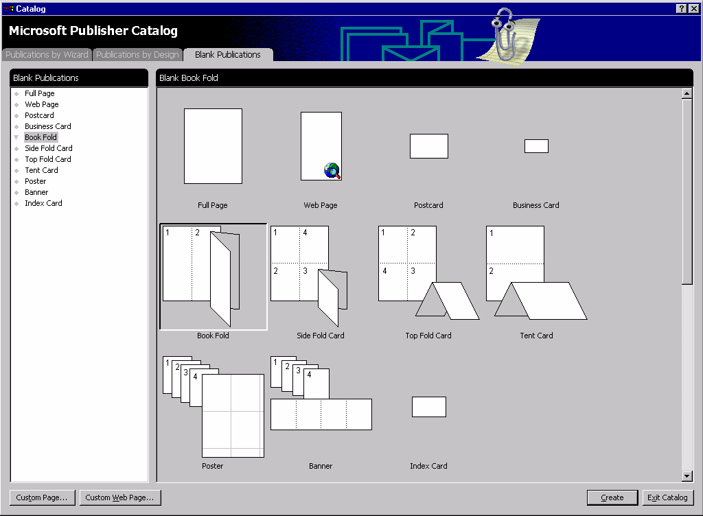Screen dimensions: 703x516
Task: Click the vertical scrollbar thumb
Action: [x=687, y=191]
